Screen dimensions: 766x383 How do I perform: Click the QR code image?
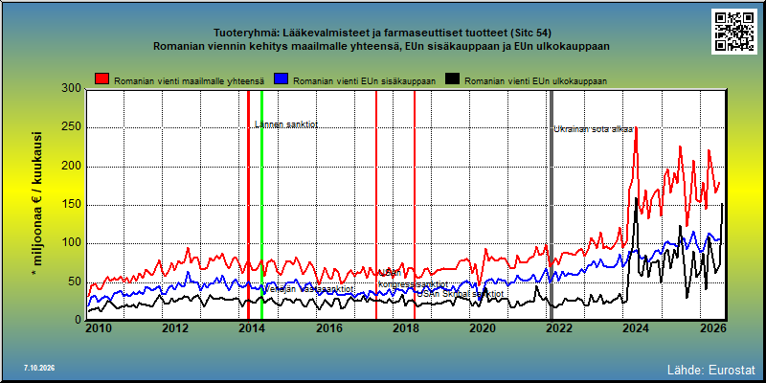coord(733,32)
